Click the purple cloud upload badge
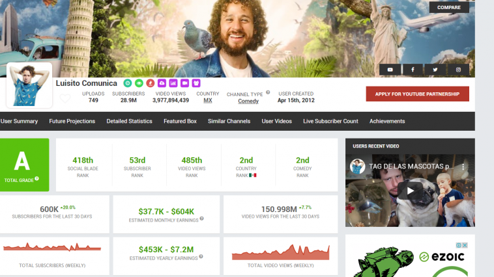The height and width of the screenshot is (277, 494). click(x=162, y=83)
